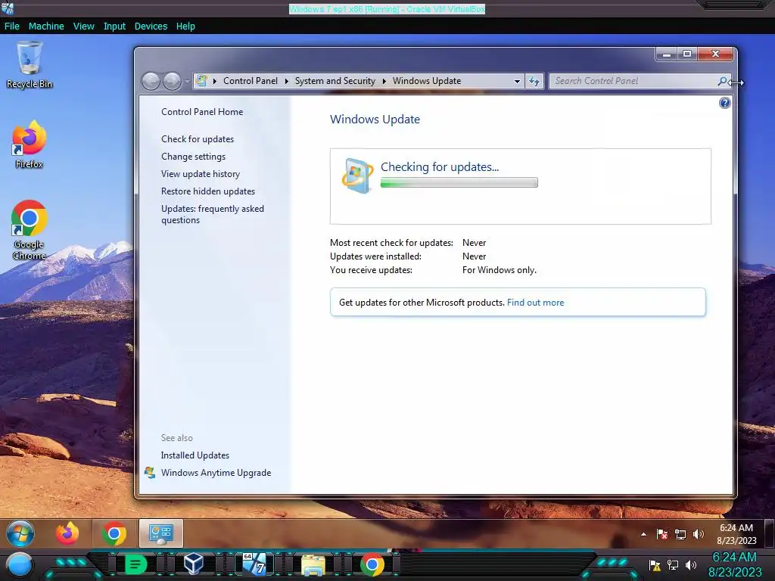Go to Control Panel Home
775x581 pixels.
[x=202, y=112]
